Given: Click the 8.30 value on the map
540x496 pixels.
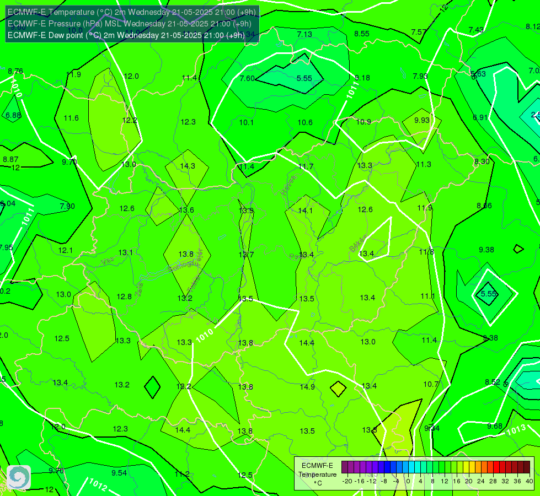Looking at the screenshot, I should 482,161.
